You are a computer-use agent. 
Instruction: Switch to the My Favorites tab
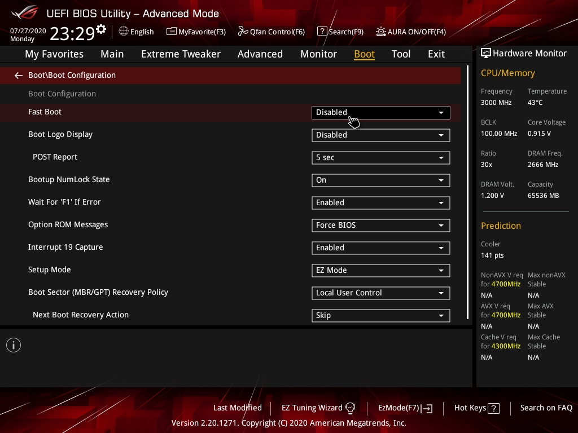(x=54, y=54)
